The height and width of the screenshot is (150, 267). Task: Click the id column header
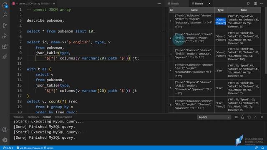coord(171,10)
